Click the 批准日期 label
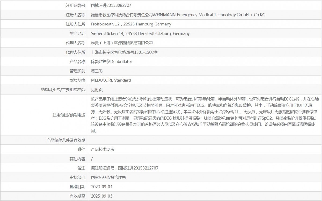This screenshot has width=322, height=201. 77,187
